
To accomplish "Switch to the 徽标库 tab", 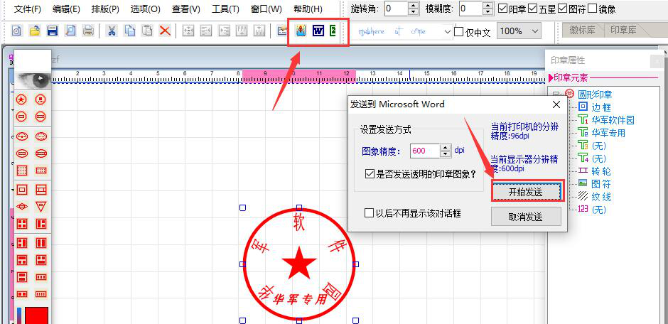I will pyautogui.click(x=583, y=31).
